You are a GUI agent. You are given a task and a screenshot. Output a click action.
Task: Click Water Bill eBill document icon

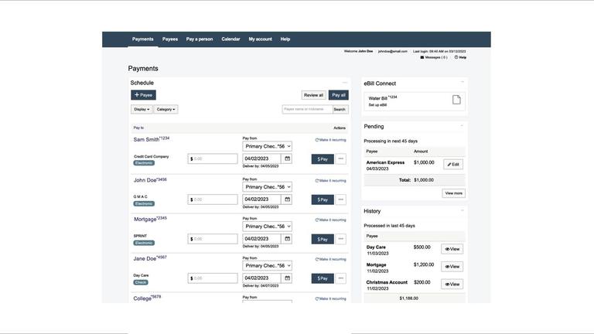(x=456, y=101)
